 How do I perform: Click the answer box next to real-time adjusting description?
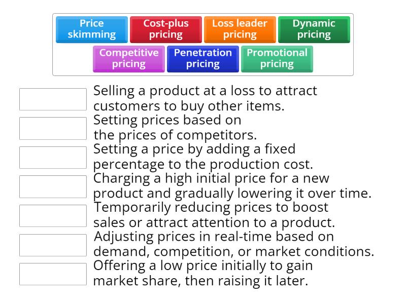53,245
